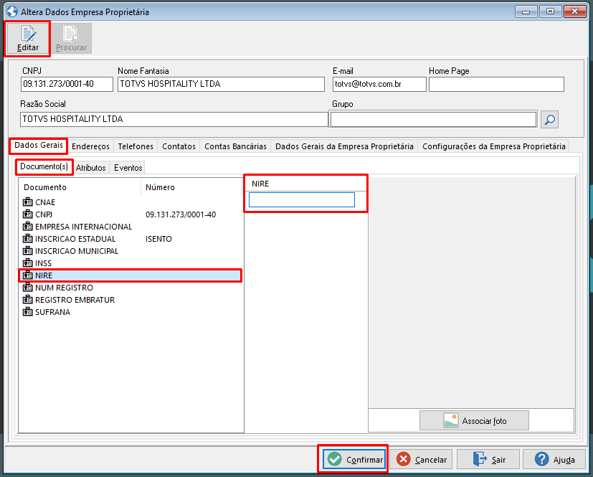Focus the CNPJ input field
Image resolution: width=593 pixels, height=477 pixels.
point(67,84)
